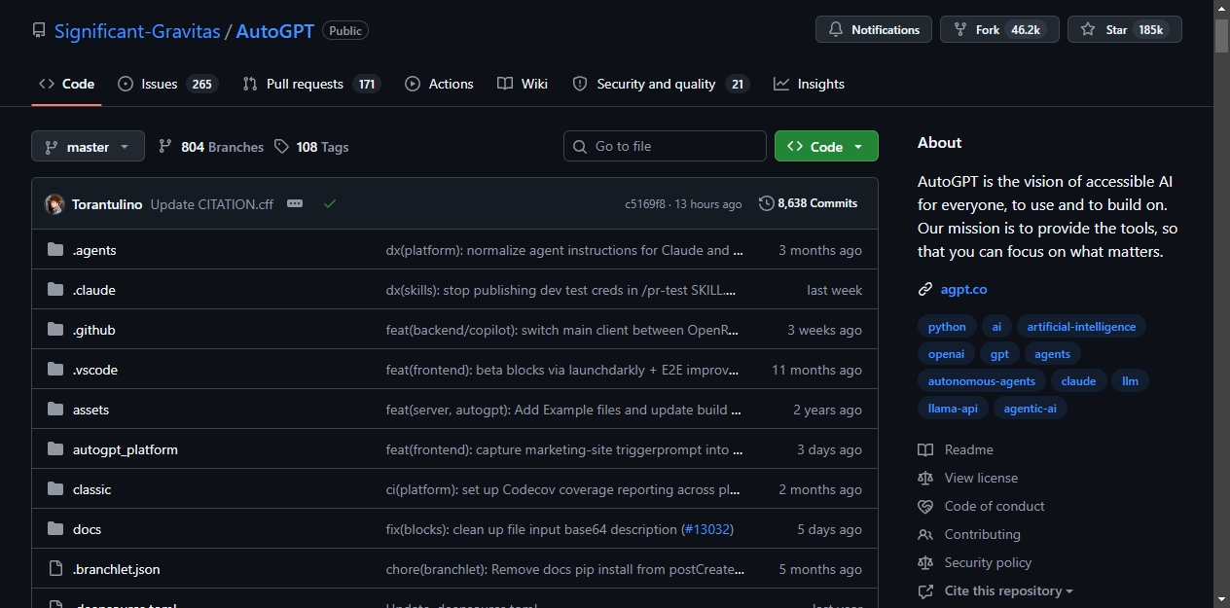Click the branch icon next to 804 Branches
The image size is (1230, 608).
(x=165, y=146)
